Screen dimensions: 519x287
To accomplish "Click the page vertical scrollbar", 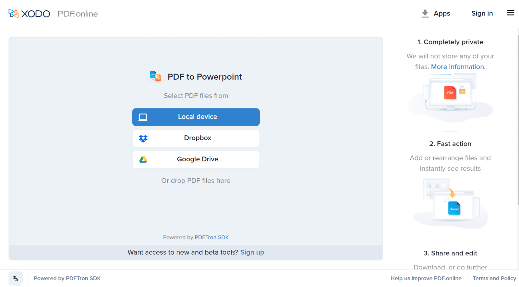I will coord(518,120).
